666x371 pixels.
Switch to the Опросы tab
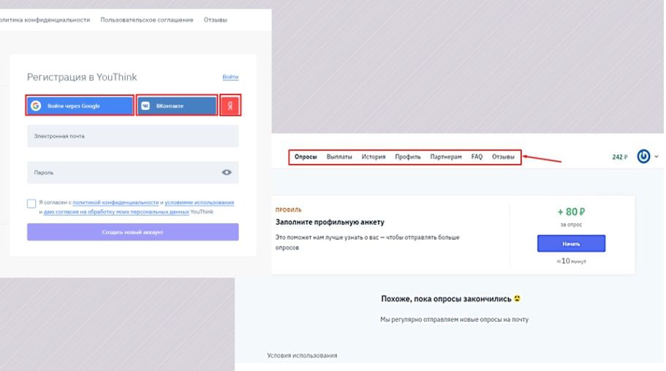306,157
